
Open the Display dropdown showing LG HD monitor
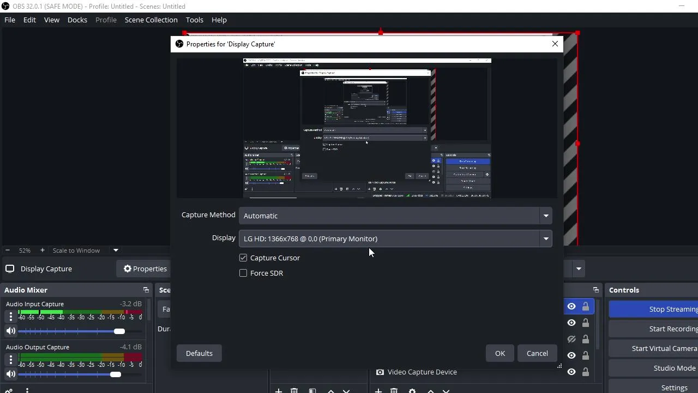click(395, 239)
